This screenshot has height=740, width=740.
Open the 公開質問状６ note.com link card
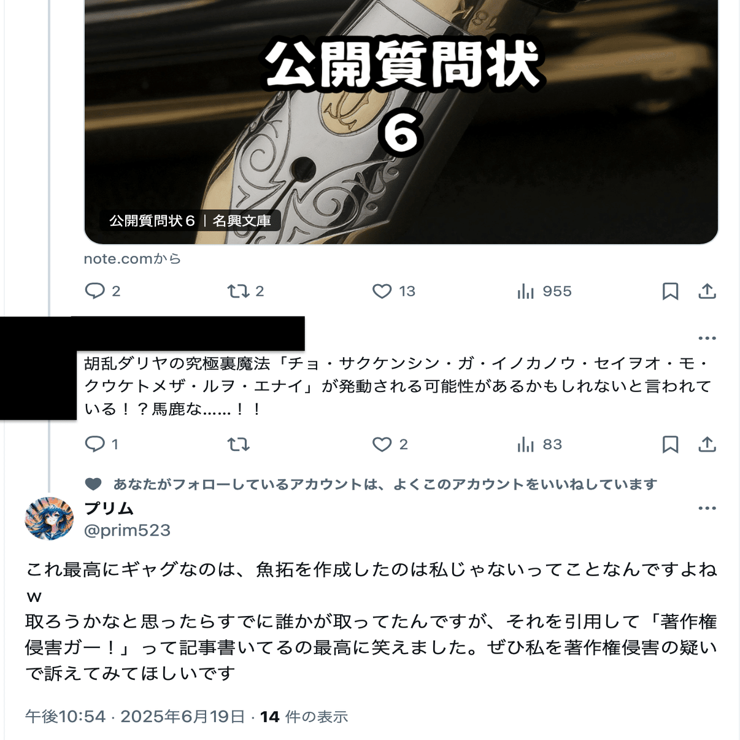point(401,122)
